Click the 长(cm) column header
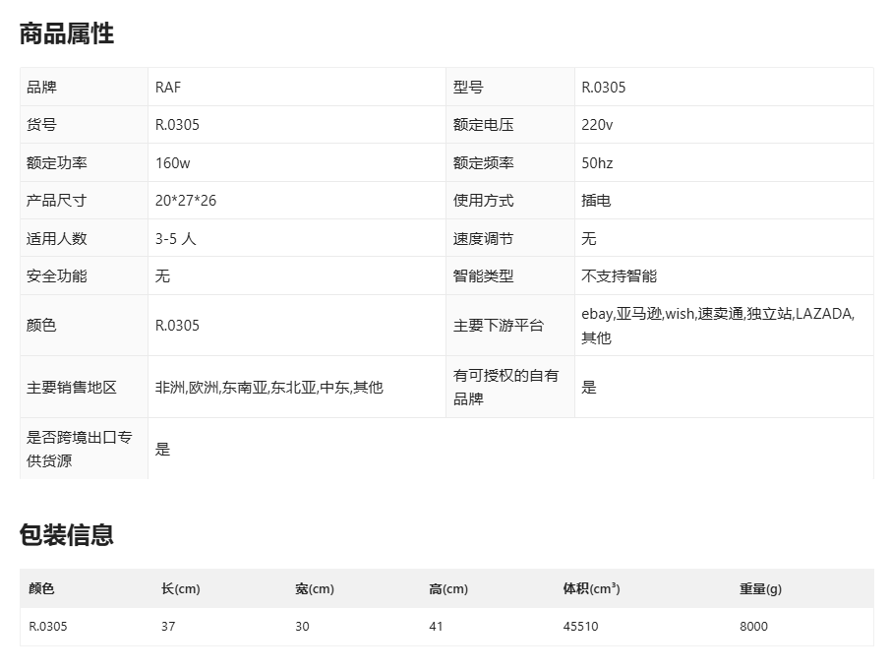The height and width of the screenshot is (671, 891). [x=181, y=589]
